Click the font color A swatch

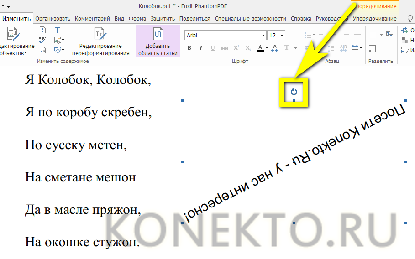coord(260,48)
